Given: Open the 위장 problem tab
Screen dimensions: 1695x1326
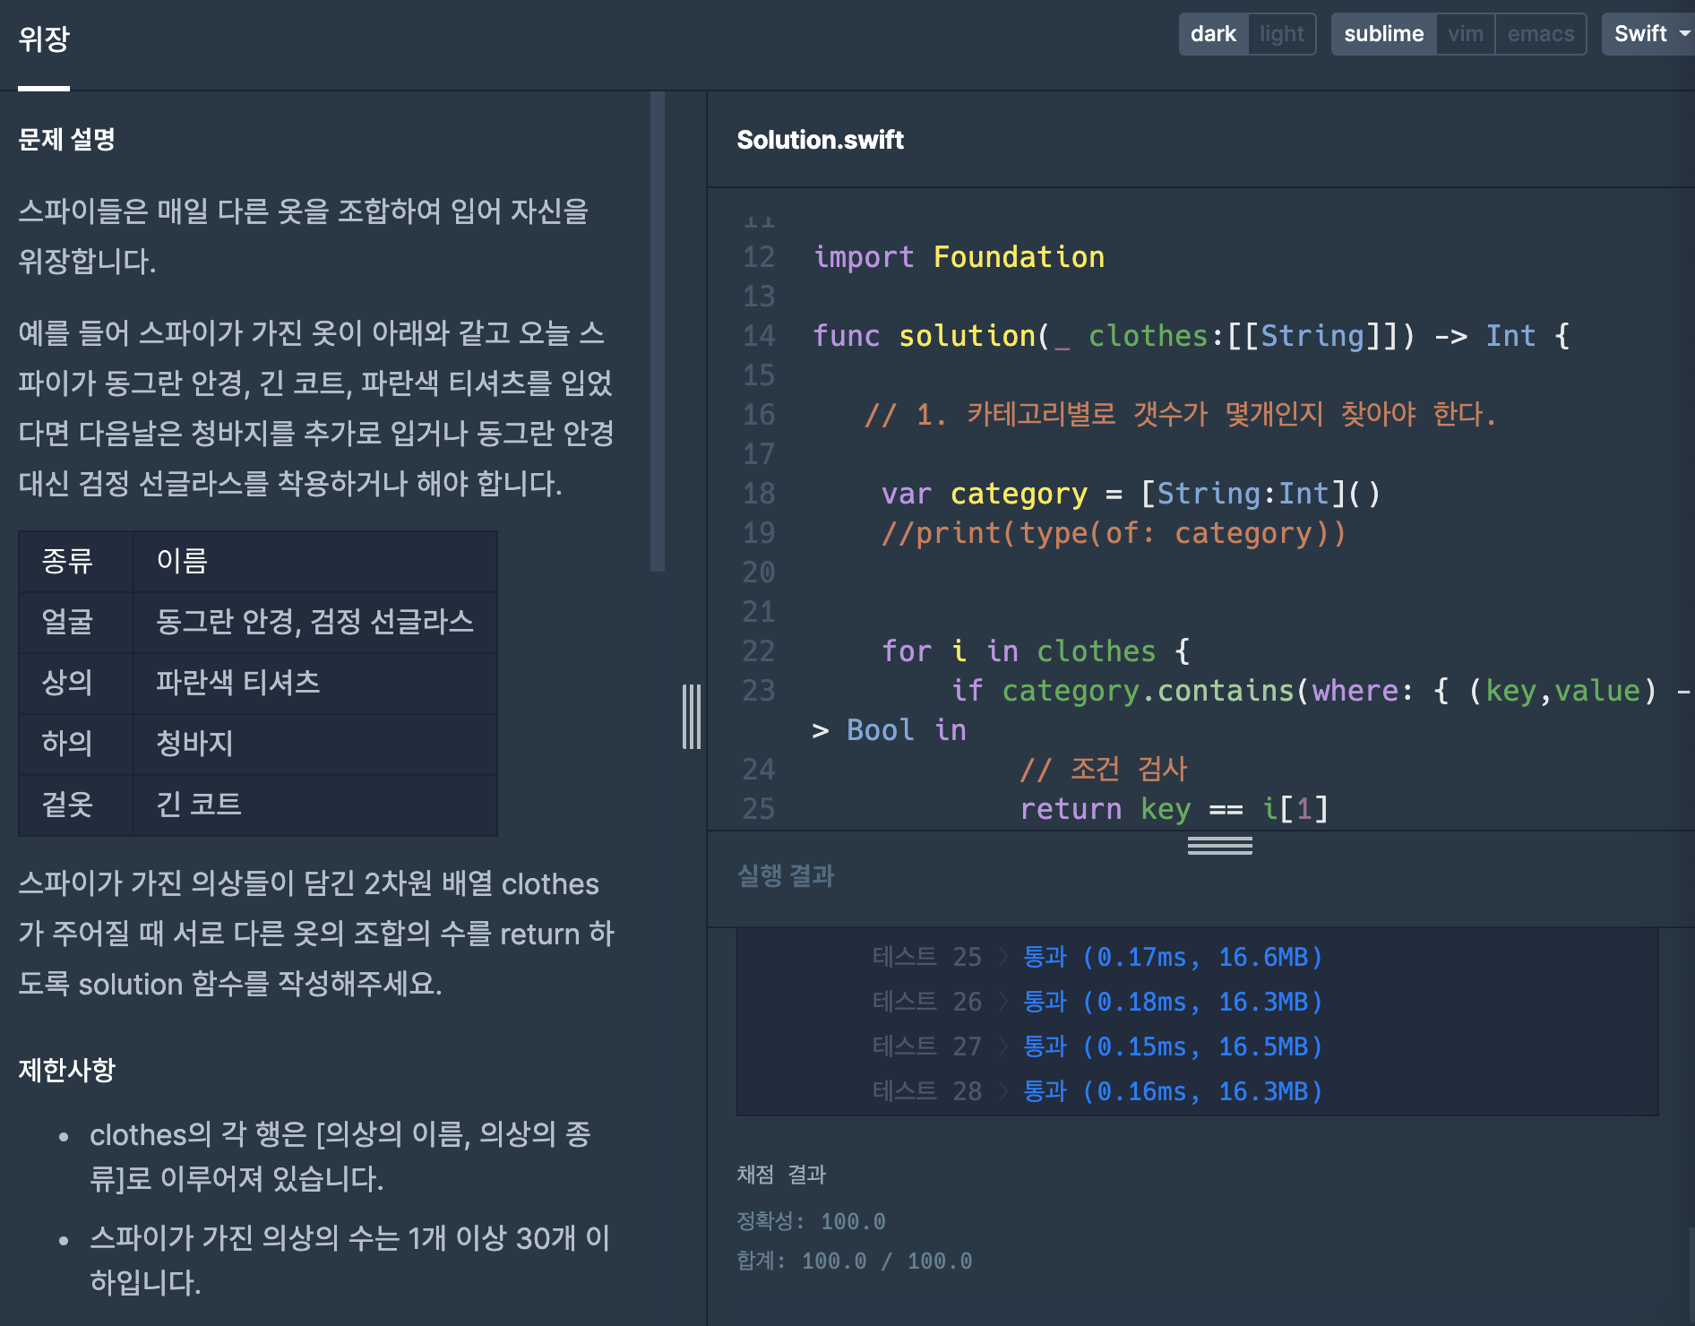Looking at the screenshot, I should pyautogui.click(x=44, y=39).
